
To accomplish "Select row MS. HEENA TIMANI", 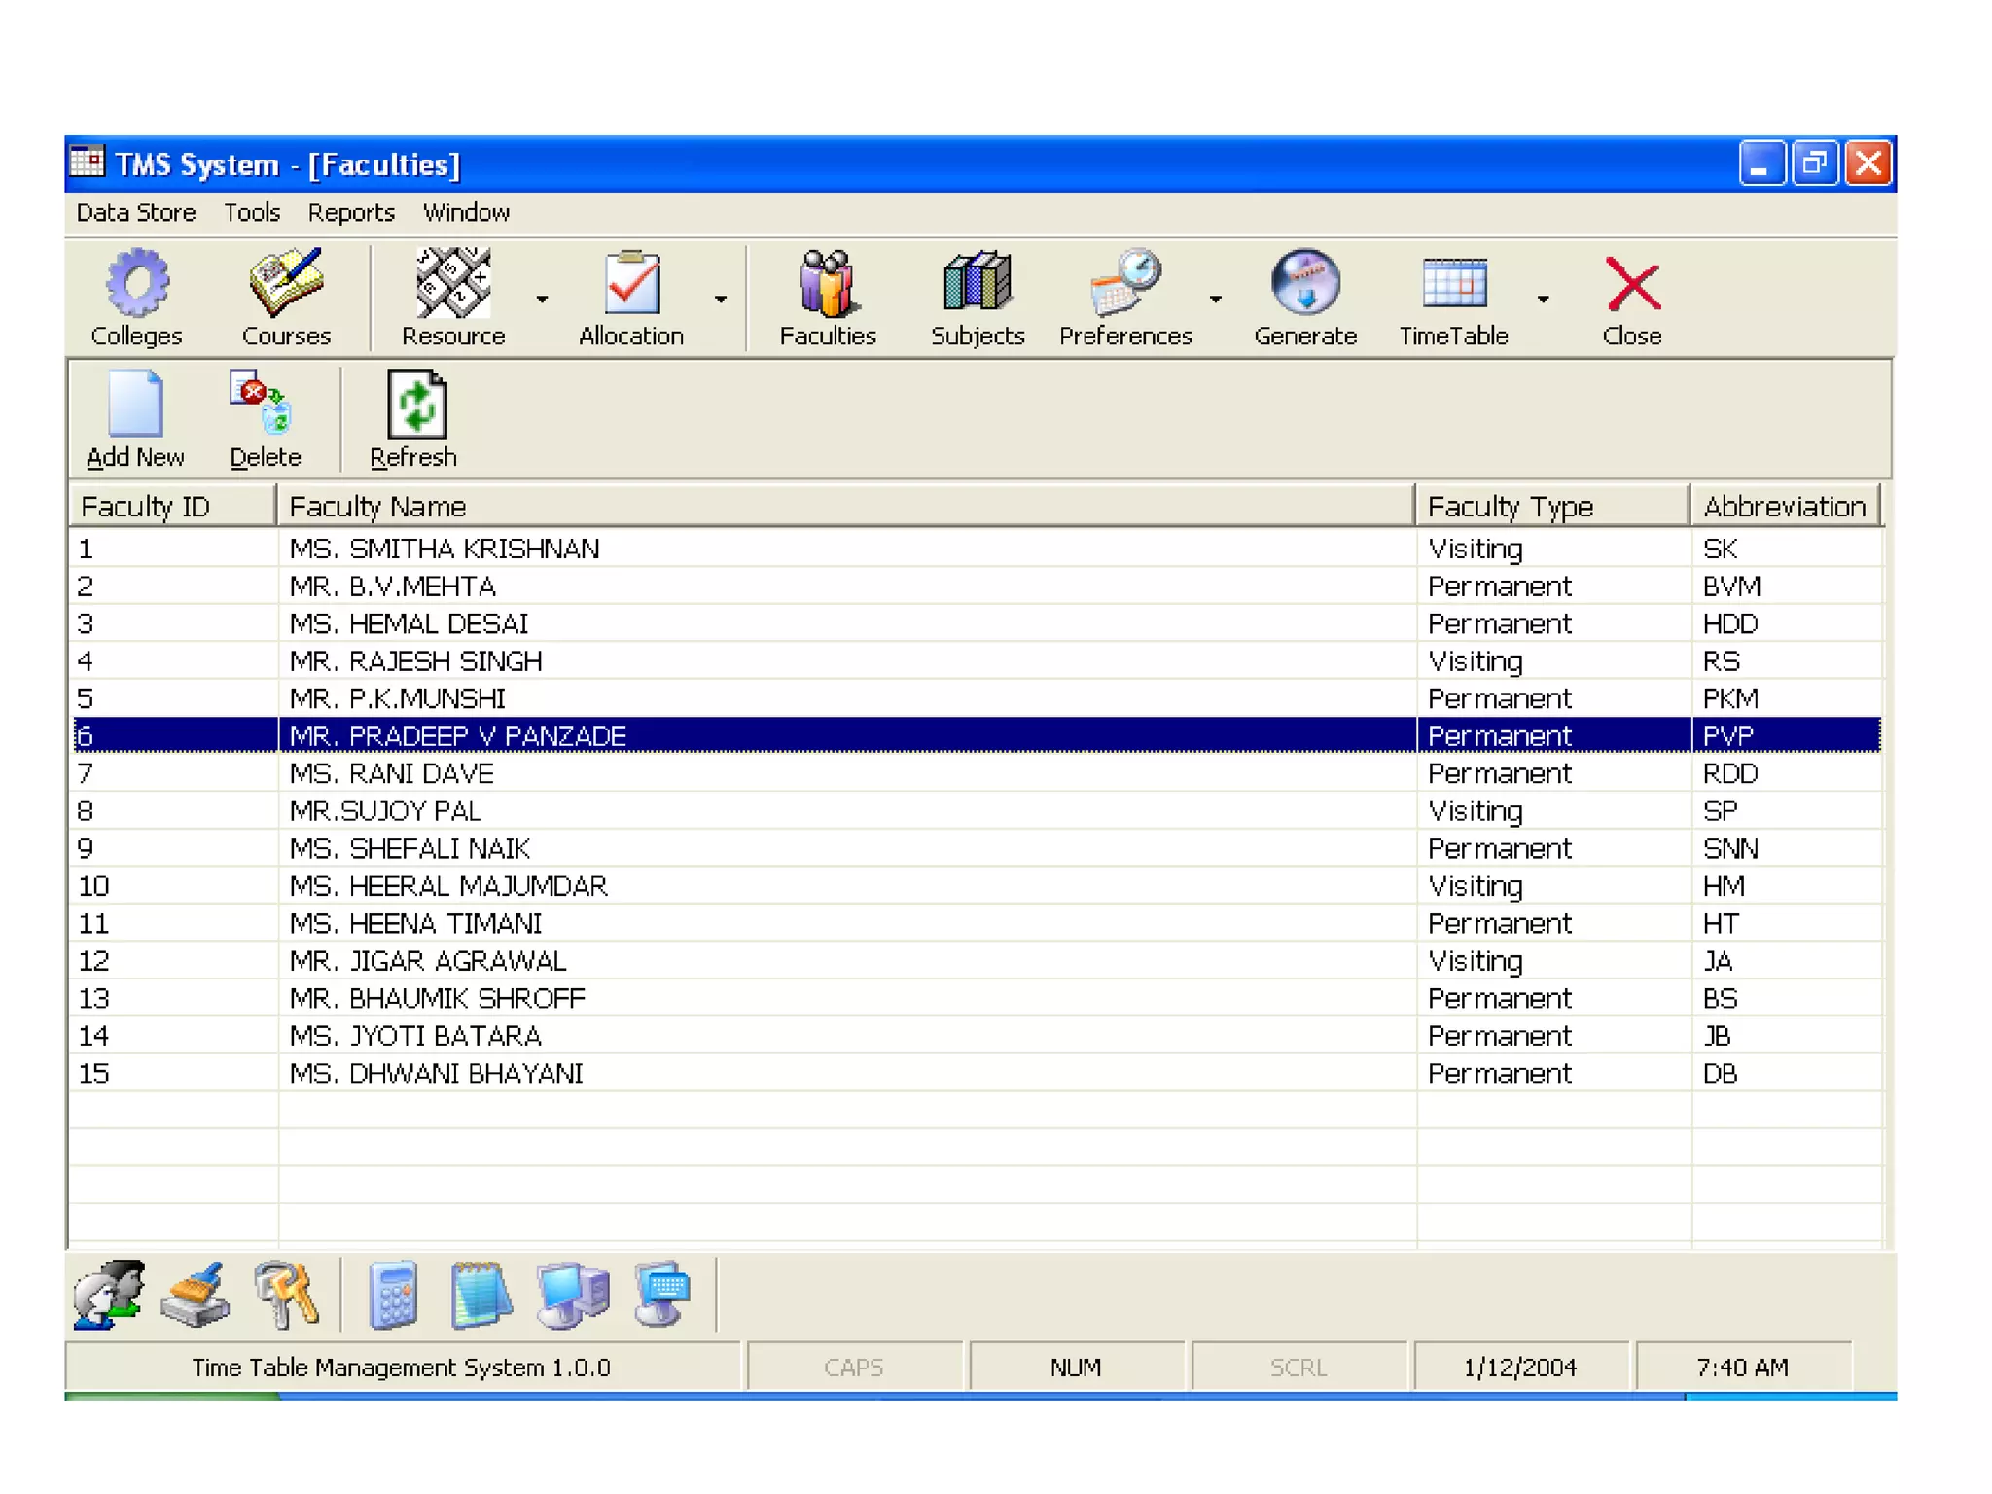I will [x=976, y=923].
